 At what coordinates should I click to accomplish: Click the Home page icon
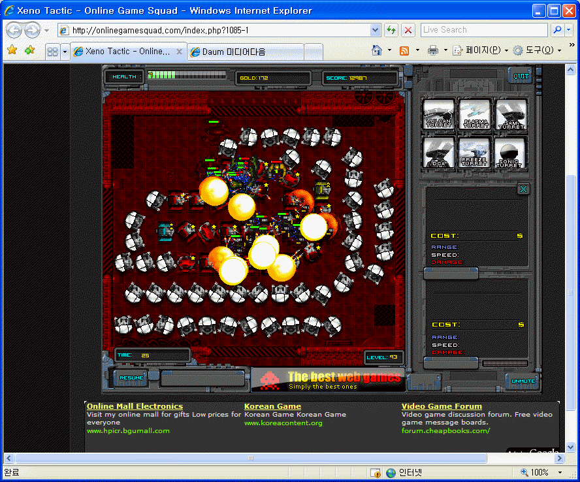pos(377,50)
